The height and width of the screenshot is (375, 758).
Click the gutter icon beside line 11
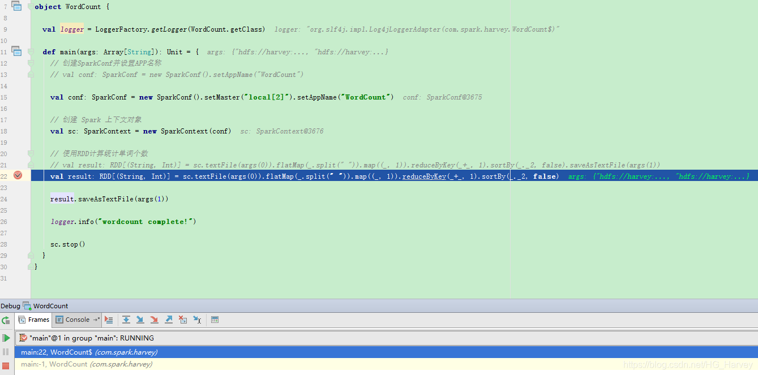16,51
